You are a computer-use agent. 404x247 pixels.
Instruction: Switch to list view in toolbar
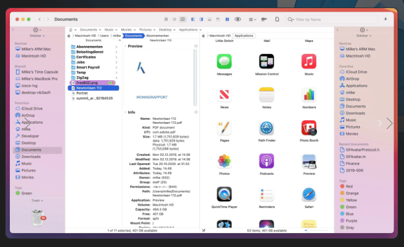point(175,19)
